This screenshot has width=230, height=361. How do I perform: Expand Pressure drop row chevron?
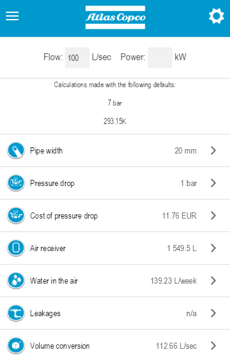click(213, 183)
